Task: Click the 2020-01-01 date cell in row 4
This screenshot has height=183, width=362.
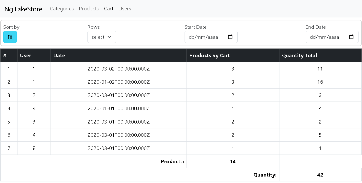Action: [119, 109]
